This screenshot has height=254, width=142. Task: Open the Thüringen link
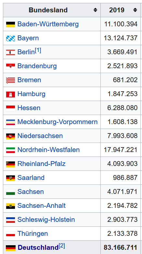[33, 234]
